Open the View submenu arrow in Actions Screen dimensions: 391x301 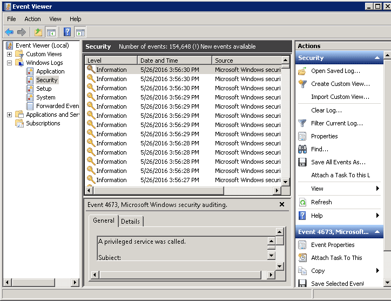point(377,189)
